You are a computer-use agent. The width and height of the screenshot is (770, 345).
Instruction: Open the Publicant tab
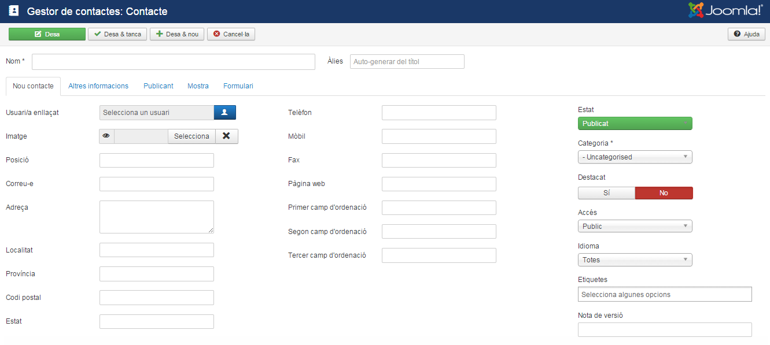pyautogui.click(x=158, y=86)
